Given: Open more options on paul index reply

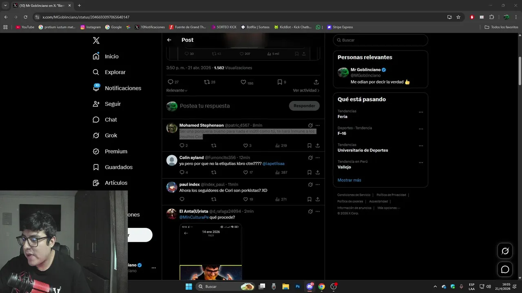Looking at the screenshot, I should 318,184.
